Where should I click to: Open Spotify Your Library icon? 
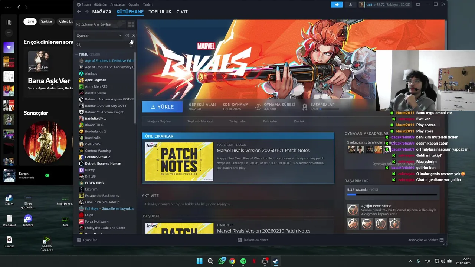click(x=9, y=23)
